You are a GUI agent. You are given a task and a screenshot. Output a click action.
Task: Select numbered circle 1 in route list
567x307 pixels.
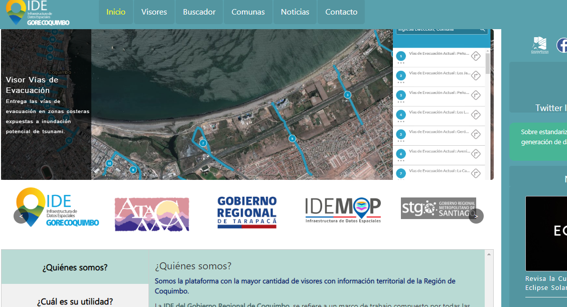(400, 56)
